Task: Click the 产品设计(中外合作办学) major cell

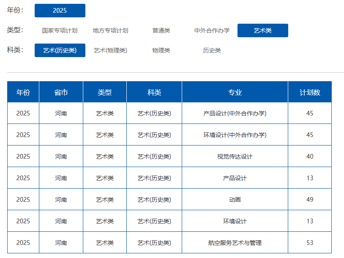Action: [235, 113]
